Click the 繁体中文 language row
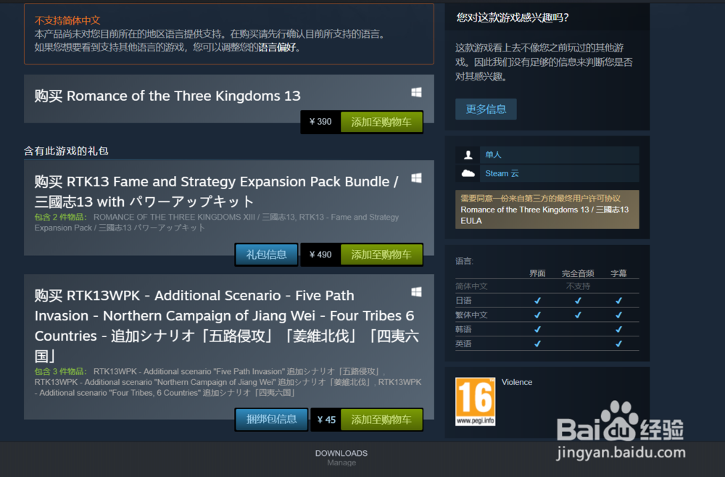This screenshot has height=477, width=725. coord(547,315)
